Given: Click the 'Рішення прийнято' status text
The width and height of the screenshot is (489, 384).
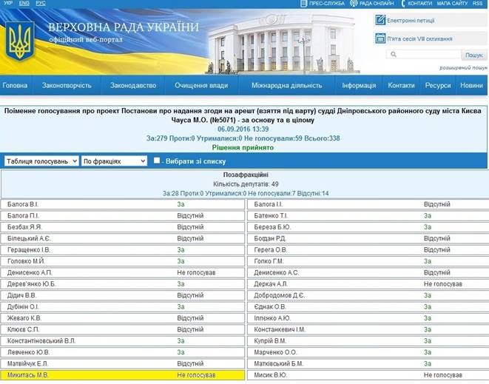Looking at the screenshot, I should click(x=243, y=147).
